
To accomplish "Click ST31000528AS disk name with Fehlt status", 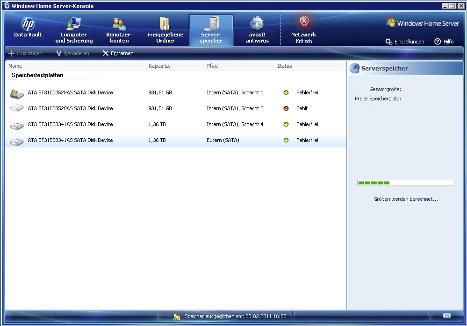I will [70, 108].
